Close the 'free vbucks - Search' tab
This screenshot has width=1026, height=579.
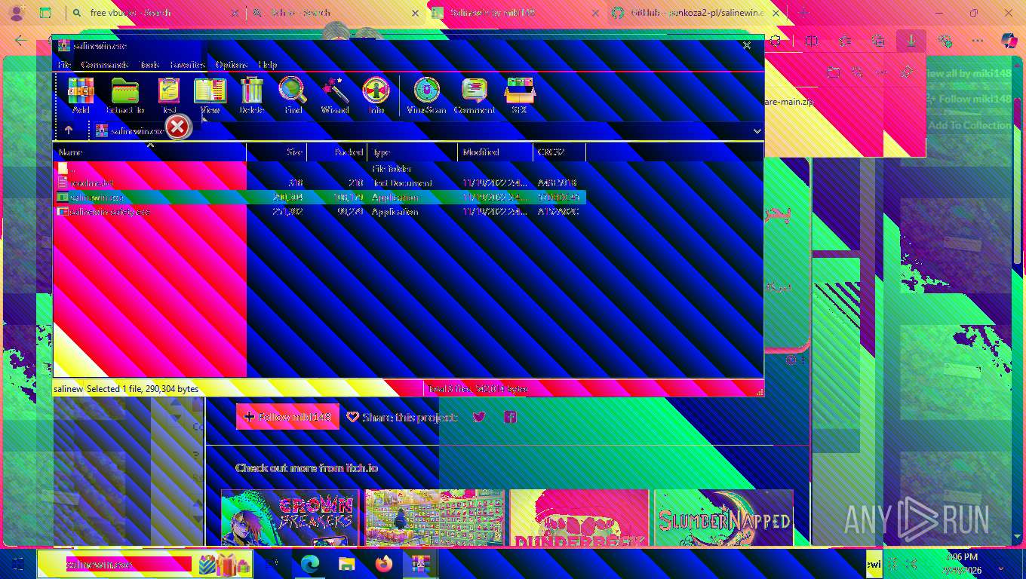[234, 13]
